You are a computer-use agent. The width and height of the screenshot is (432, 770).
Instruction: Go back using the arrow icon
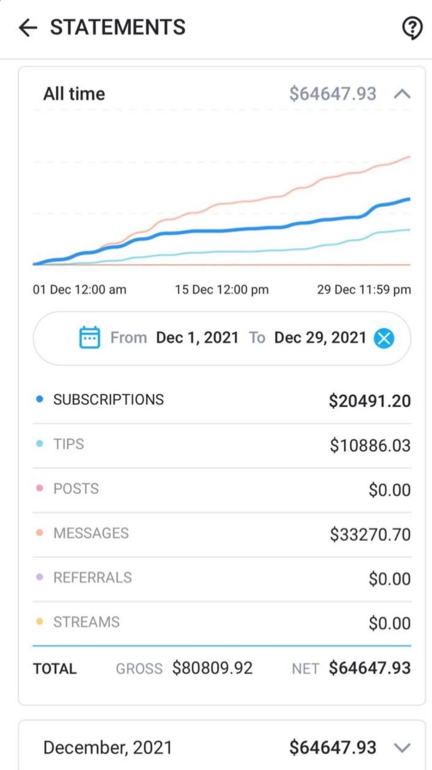coord(28,28)
